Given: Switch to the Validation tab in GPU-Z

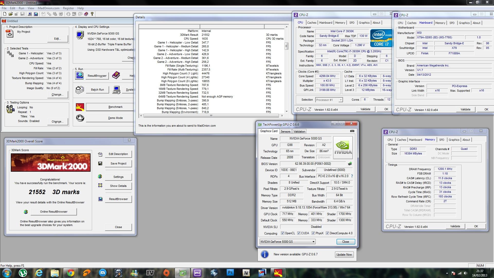Looking at the screenshot, I should click(x=299, y=132).
